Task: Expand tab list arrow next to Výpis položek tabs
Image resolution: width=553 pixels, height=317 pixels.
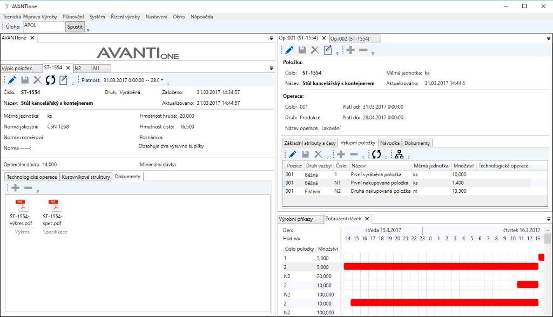Action: tap(271, 68)
